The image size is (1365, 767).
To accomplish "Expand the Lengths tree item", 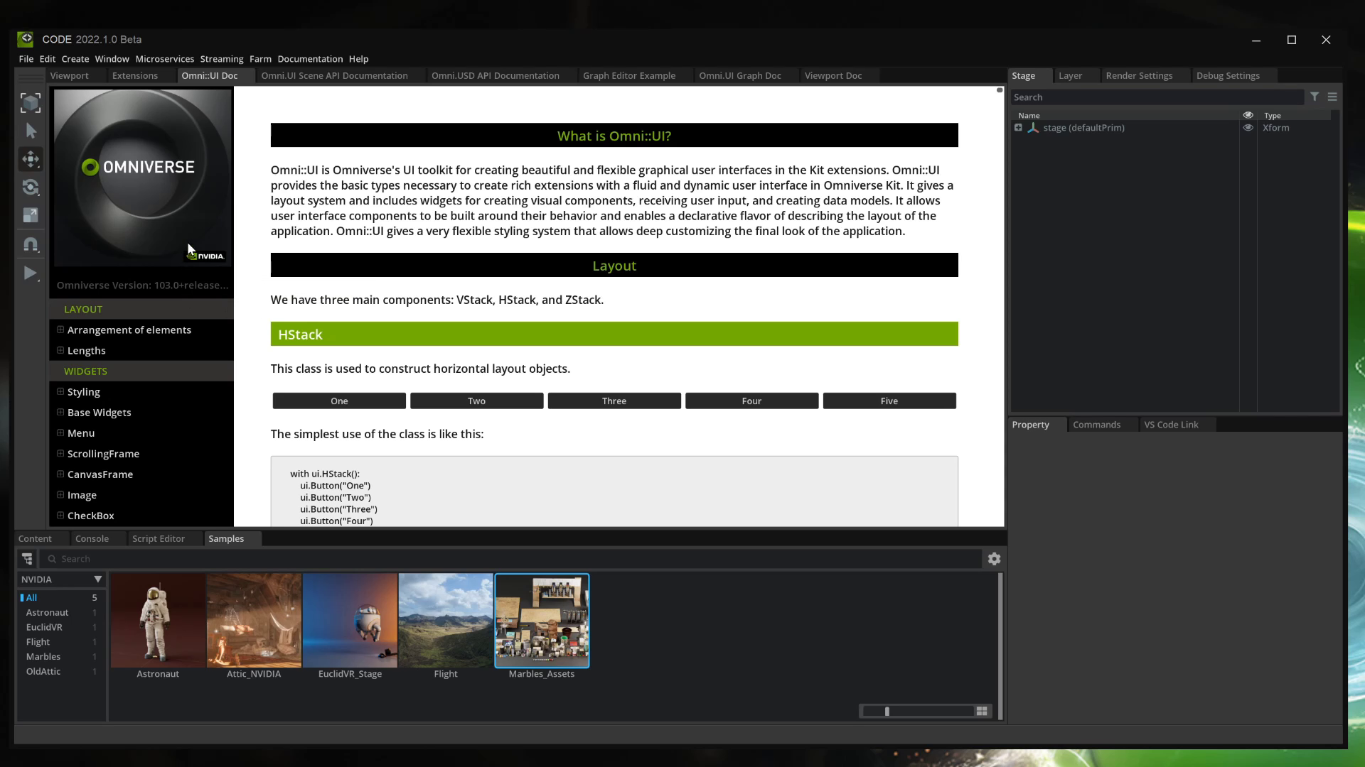I will [60, 350].
